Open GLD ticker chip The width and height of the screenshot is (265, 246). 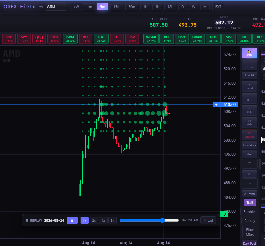tap(213, 39)
